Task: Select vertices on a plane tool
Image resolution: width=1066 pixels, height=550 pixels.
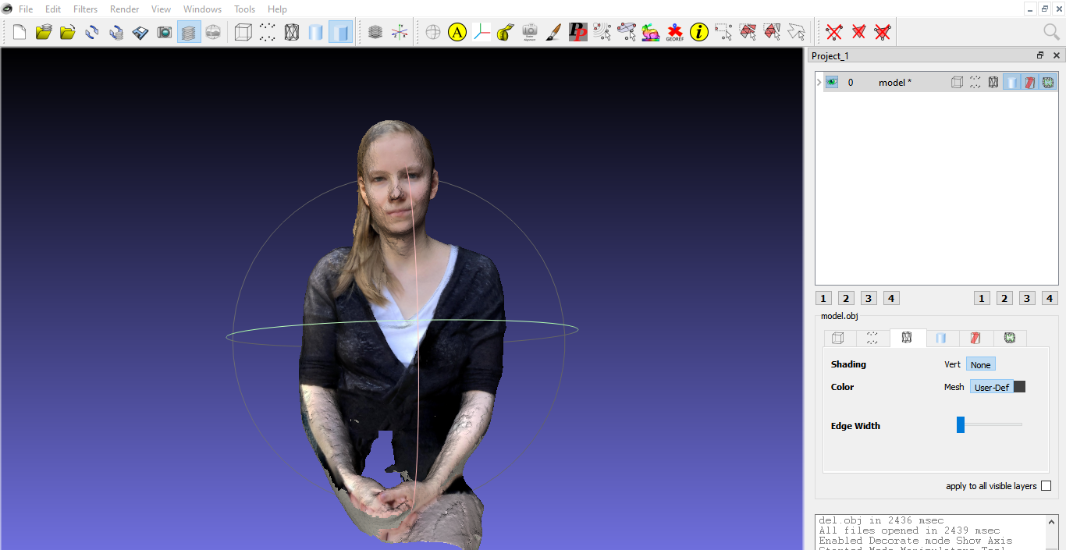Action: (x=627, y=32)
